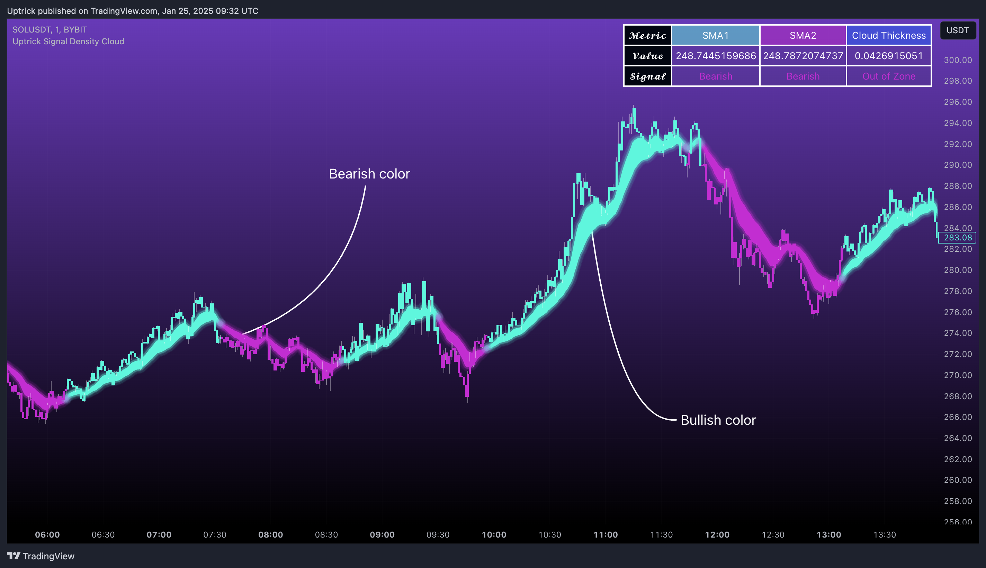
Task: Click the SOLUSDT, 1, BYBIT symbol label
Action: [50, 30]
